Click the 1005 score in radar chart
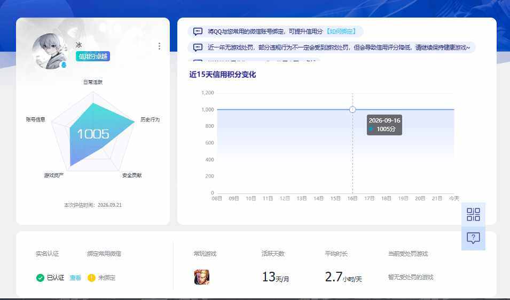 [x=93, y=134]
